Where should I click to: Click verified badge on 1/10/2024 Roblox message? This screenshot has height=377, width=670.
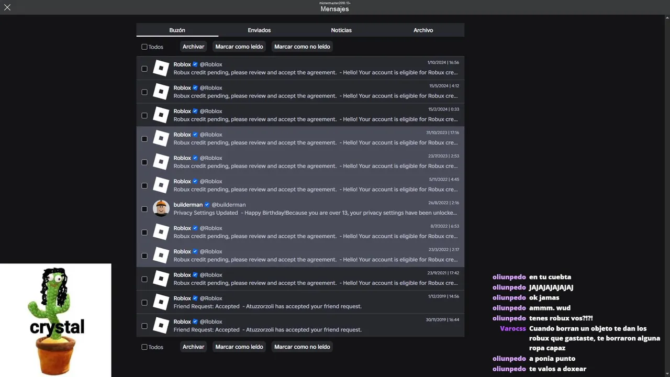click(x=195, y=64)
